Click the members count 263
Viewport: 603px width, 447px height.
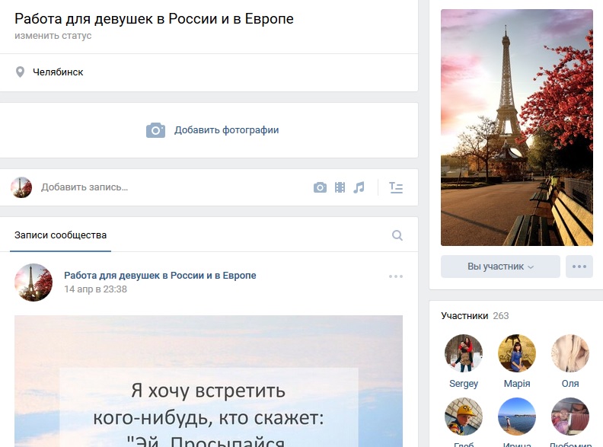pos(501,316)
